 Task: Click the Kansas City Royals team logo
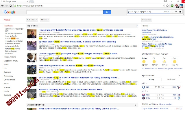(179, 98)
